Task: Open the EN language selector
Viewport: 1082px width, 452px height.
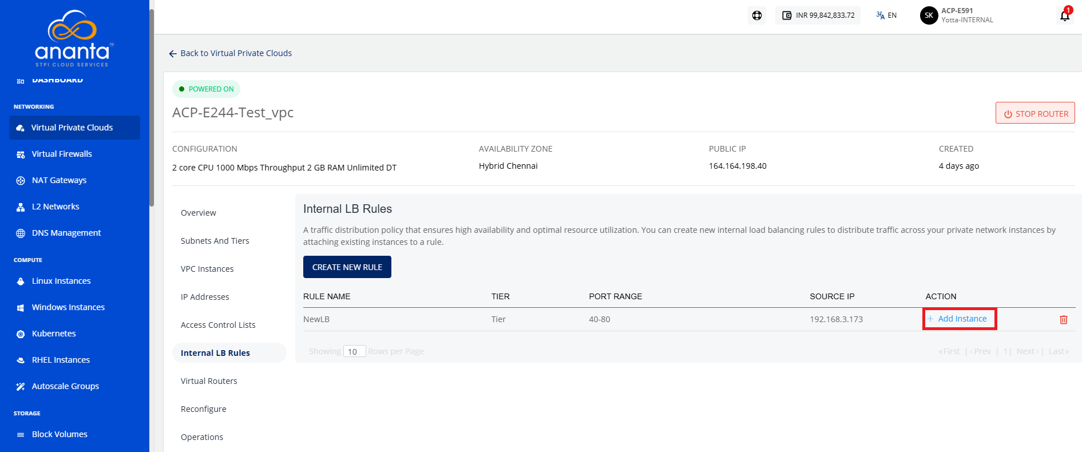Action: 886,15
